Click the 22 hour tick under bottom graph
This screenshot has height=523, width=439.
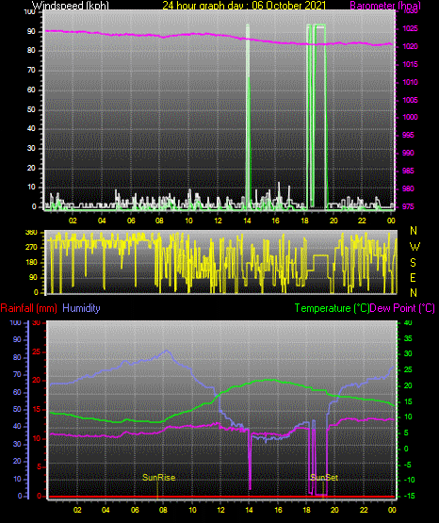pos(364,510)
